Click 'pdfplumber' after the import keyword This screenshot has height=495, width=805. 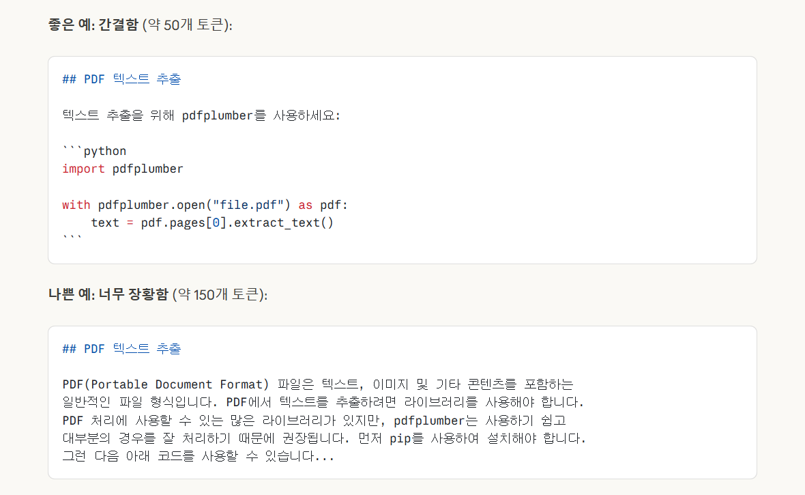(x=148, y=169)
